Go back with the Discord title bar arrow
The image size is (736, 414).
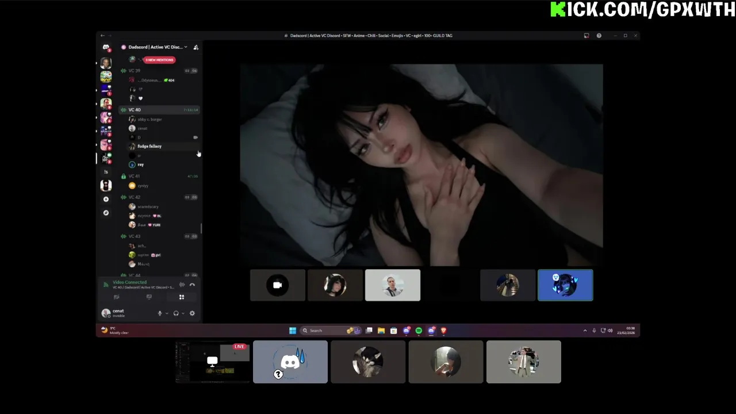point(102,36)
